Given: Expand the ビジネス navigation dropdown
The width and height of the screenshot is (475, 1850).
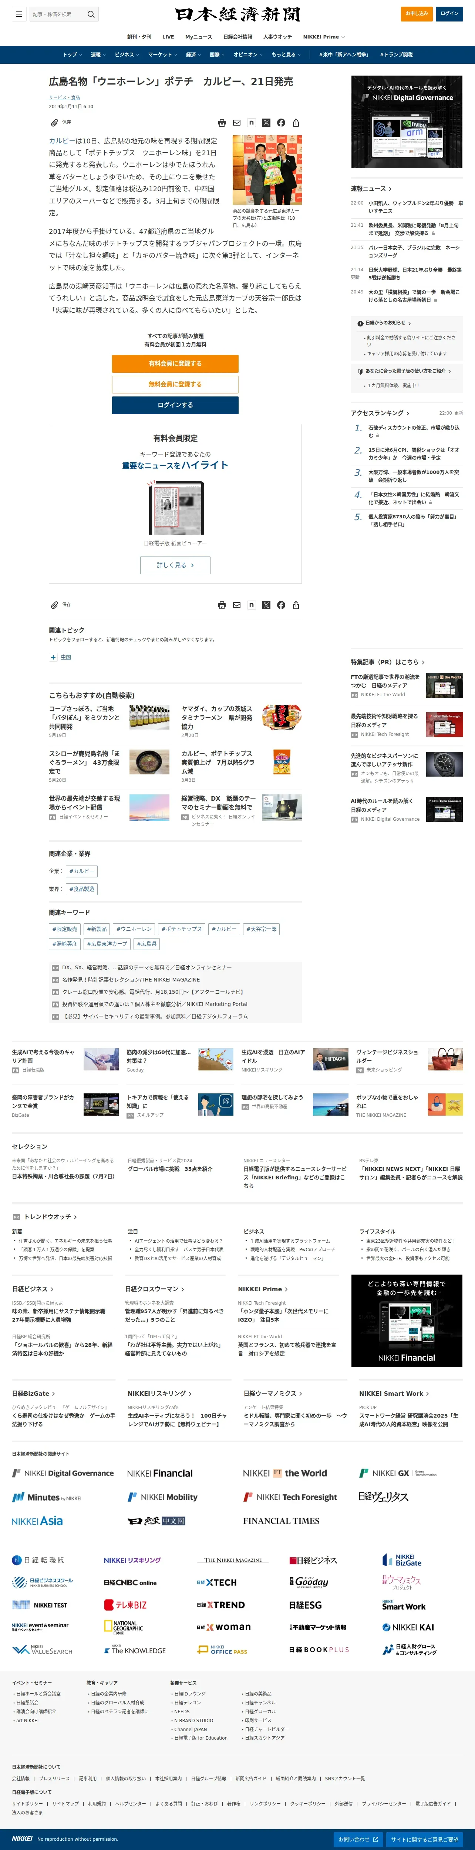Looking at the screenshot, I should tap(126, 54).
